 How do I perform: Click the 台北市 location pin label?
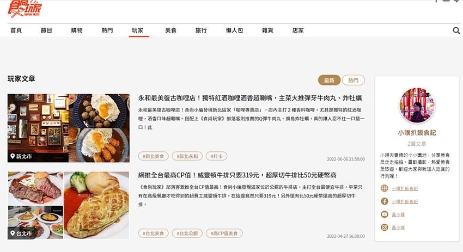[x=21, y=233]
